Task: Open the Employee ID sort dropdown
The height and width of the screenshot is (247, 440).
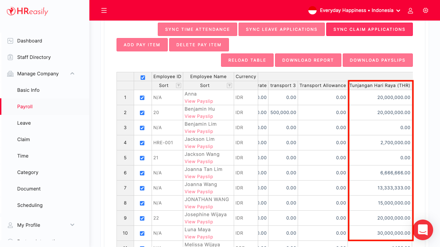Action: click(178, 86)
